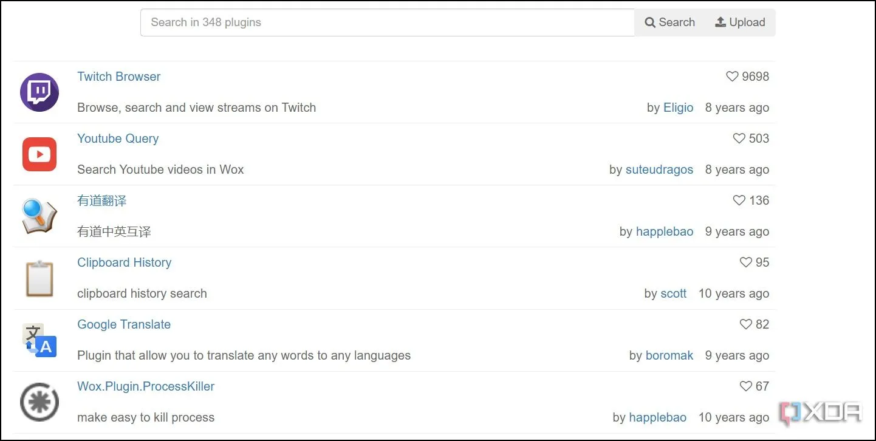
Task: Like Youtube Query via heart icon
Action: [x=739, y=138]
